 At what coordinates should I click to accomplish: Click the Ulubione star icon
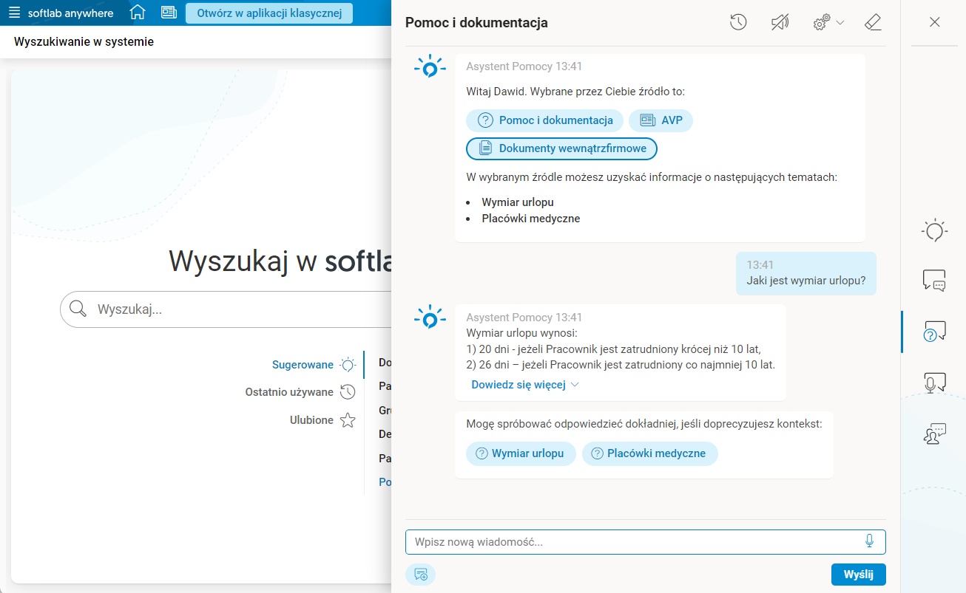[x=348, y=420]
